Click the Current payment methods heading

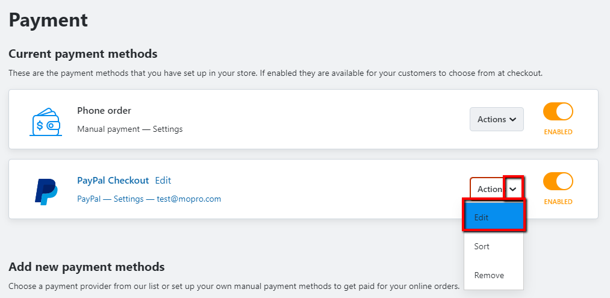coord(83,54)
